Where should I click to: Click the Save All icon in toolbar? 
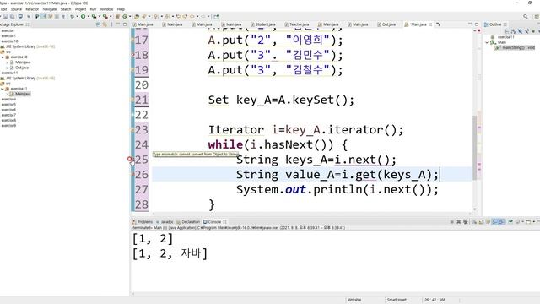(x=13, y=16)
